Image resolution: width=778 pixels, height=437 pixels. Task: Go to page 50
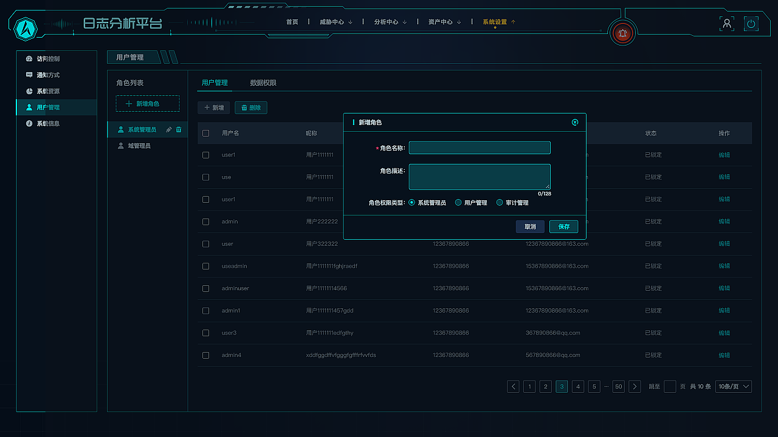619,387
